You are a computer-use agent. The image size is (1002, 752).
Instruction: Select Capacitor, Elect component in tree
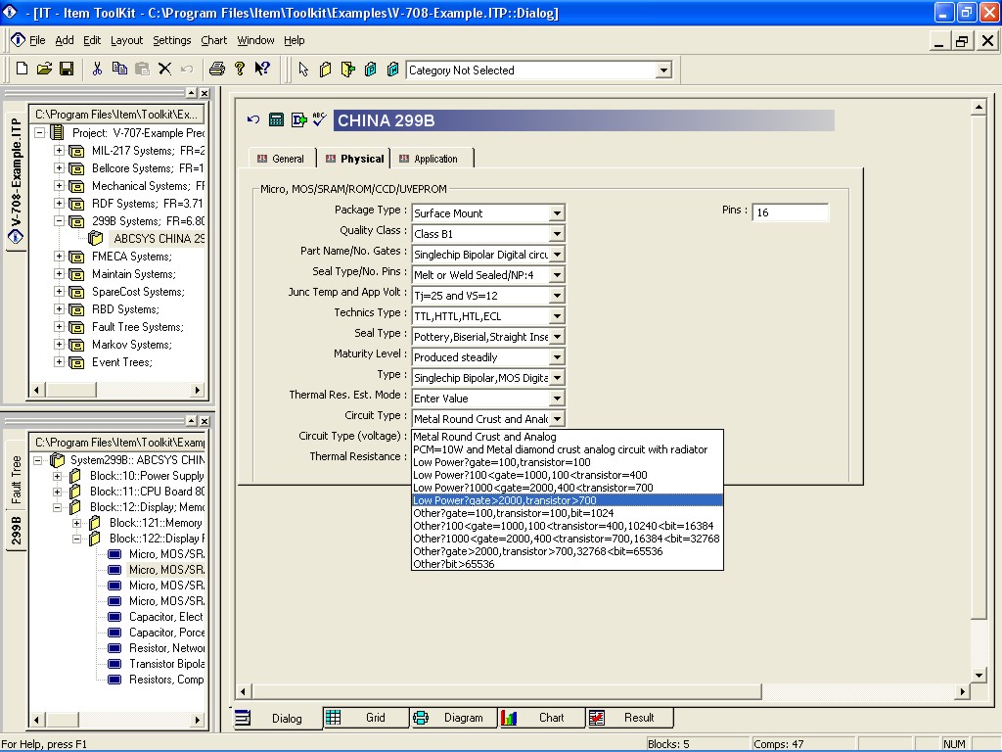pos(166,617)
